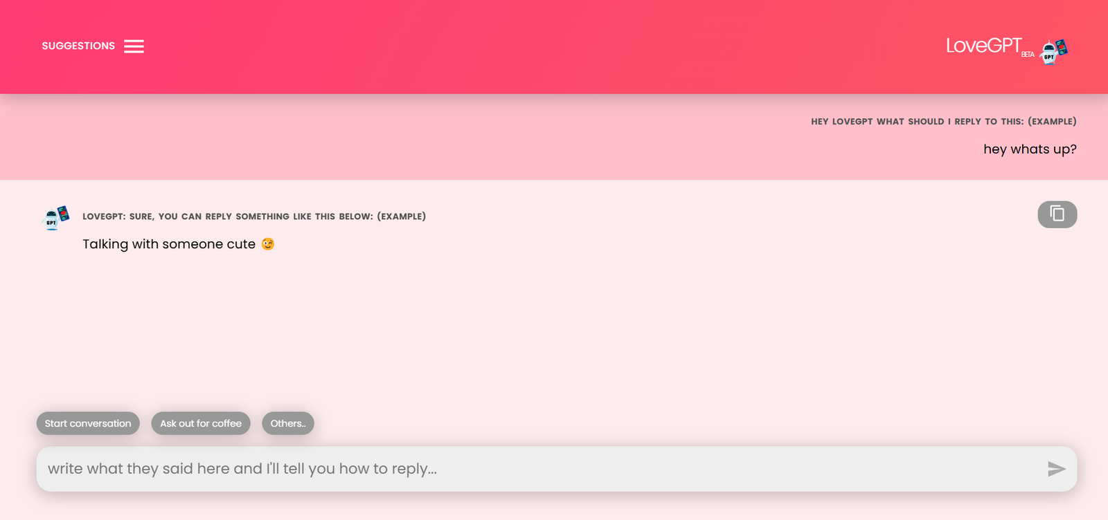1108x520 pixels.
Task: Click the robot mascot in the header
Action: click(1054, 51)
